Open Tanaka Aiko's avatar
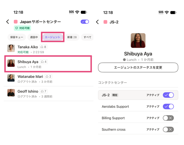The height and width of the screenshot is (145, 184). pos(11,48)
